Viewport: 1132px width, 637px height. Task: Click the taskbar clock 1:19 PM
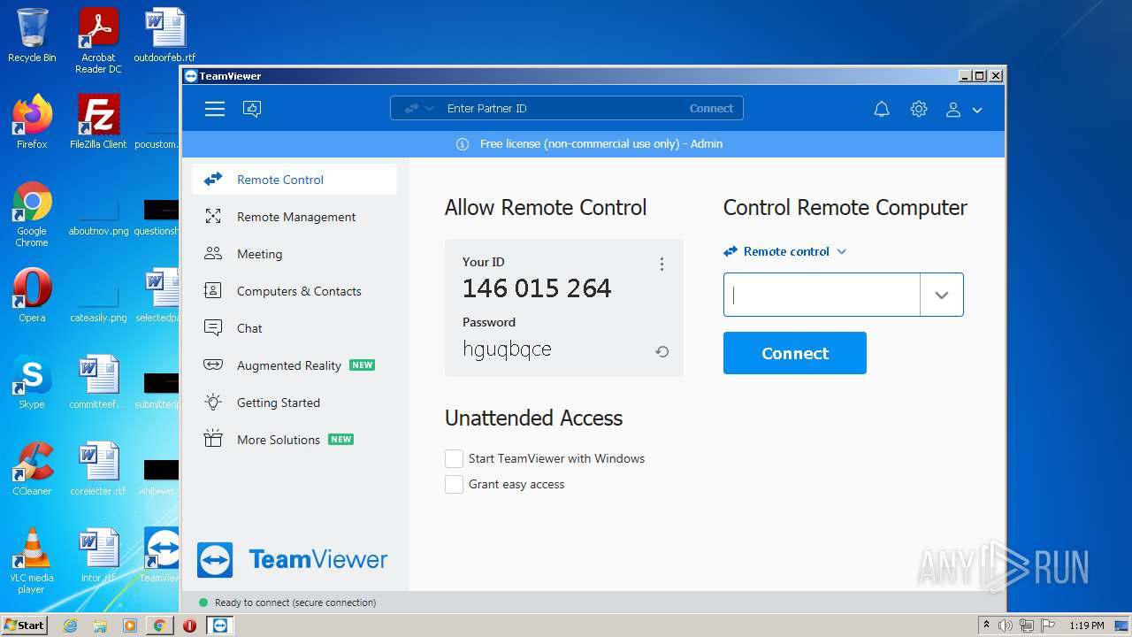pyautogui.click(x=1087, y=625)
